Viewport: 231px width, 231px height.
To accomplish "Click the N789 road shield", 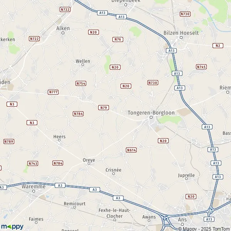I will (9, 142).
